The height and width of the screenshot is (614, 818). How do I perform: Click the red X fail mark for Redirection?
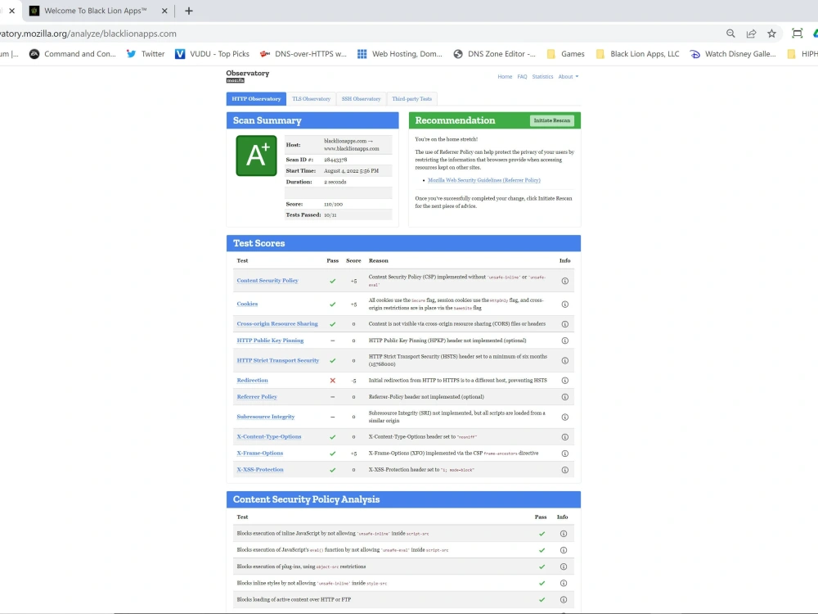pyautogui.click(x=332, y=381)
